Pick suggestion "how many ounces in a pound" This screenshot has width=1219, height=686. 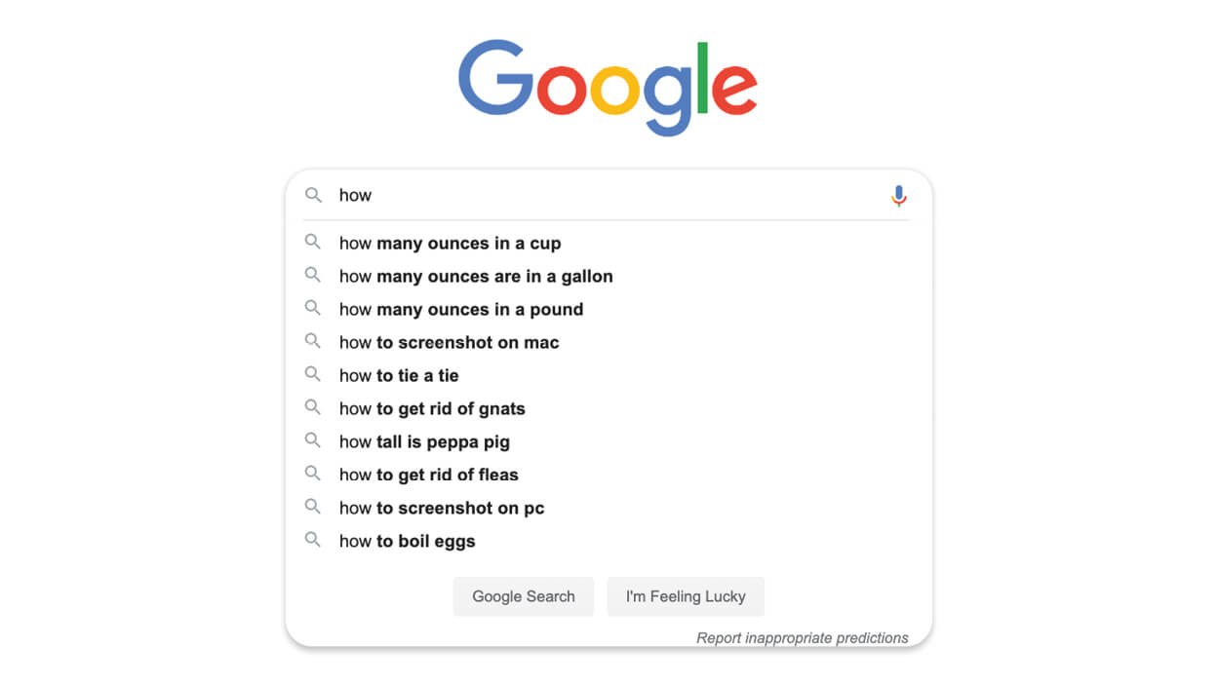(460, 310)
